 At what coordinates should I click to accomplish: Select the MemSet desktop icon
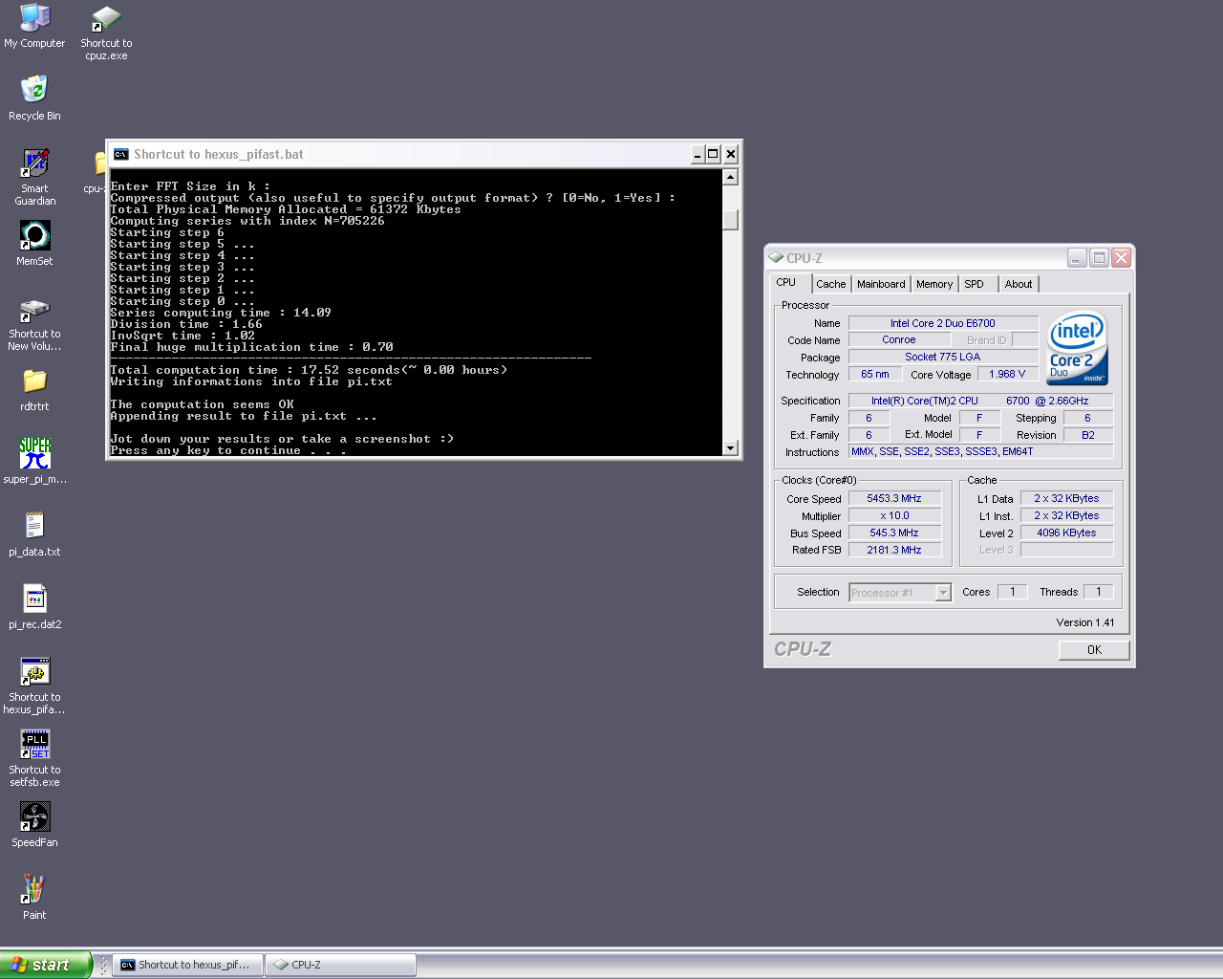tap(34, 244)
